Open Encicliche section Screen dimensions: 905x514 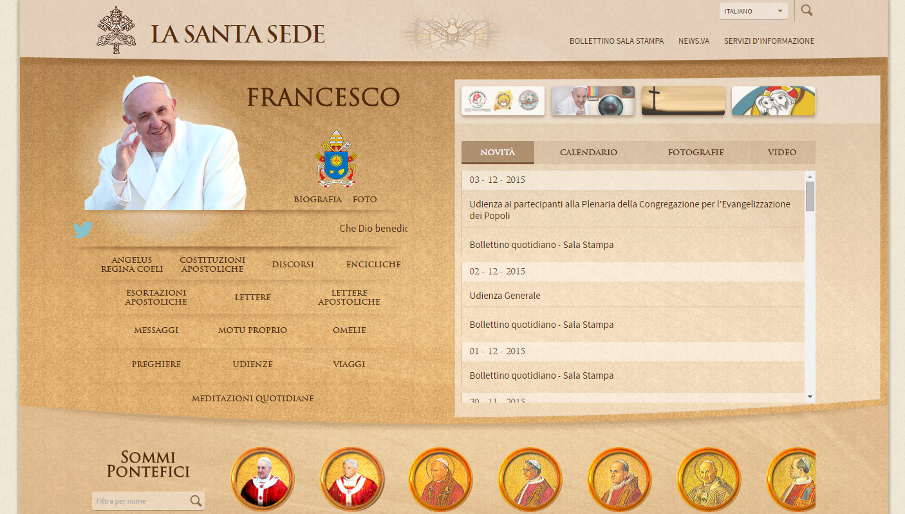coord(373,265)
